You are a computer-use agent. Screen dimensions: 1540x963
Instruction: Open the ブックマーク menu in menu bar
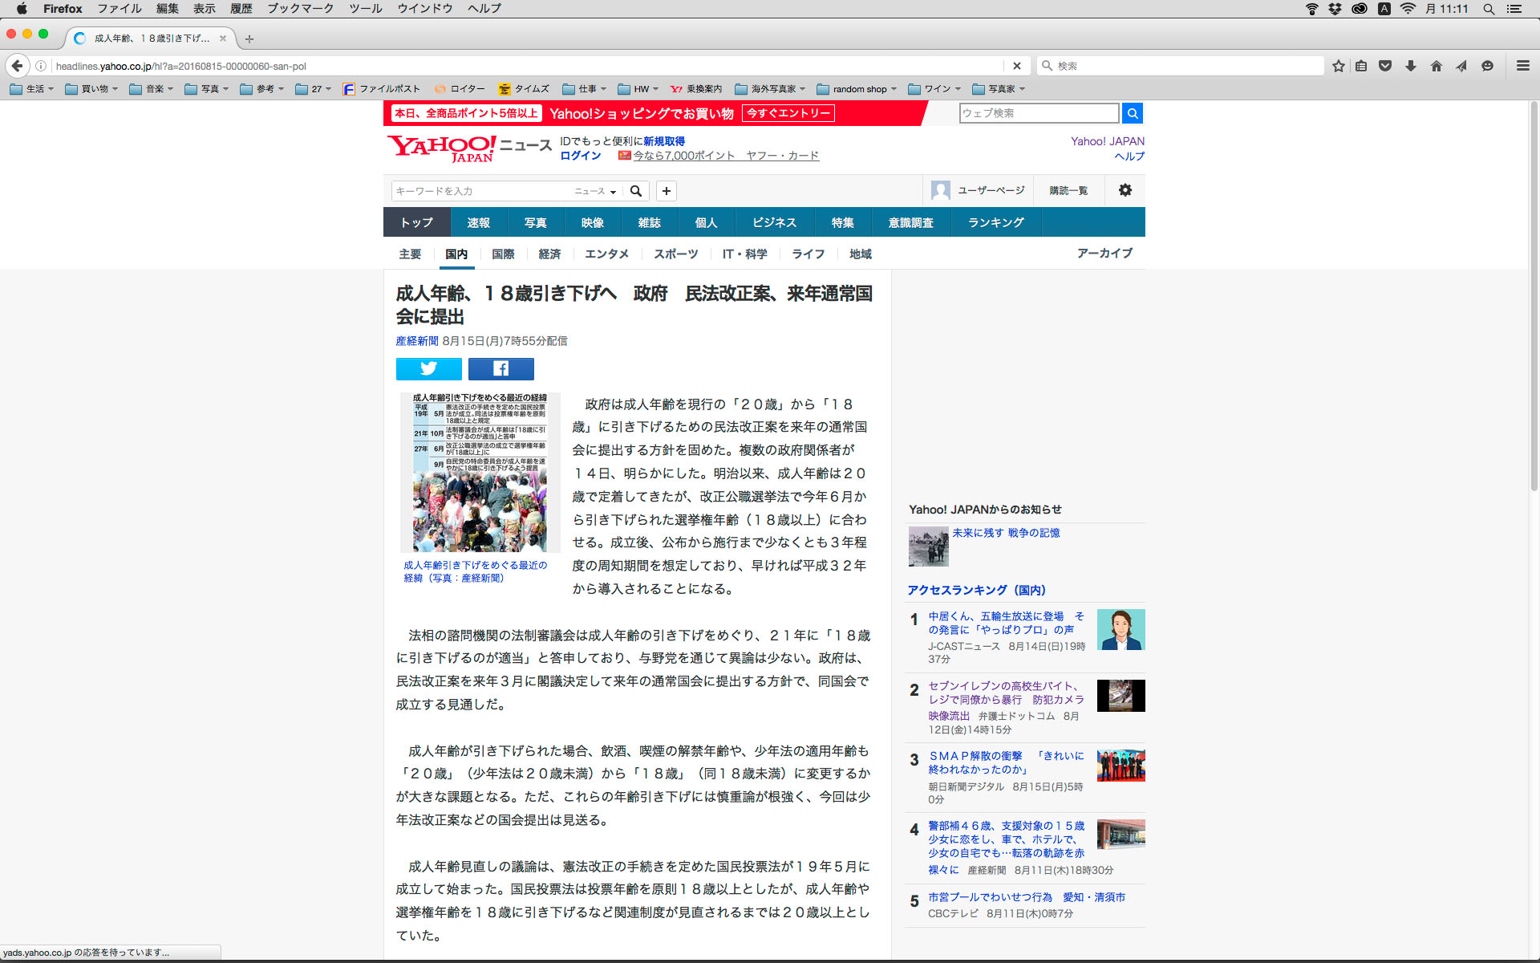(300, 9)
